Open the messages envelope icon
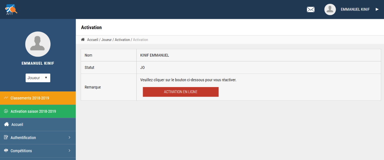 [x=311, y=10]
